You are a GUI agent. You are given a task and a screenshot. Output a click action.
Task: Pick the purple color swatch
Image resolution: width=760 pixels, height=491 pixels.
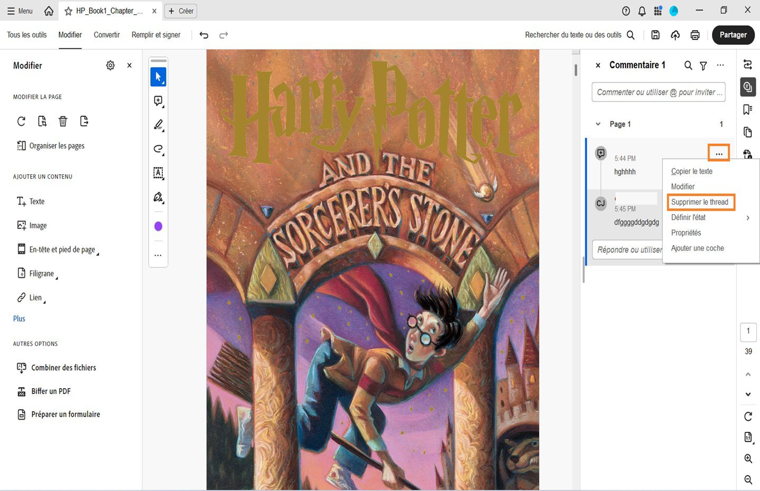tap(158, 226)
